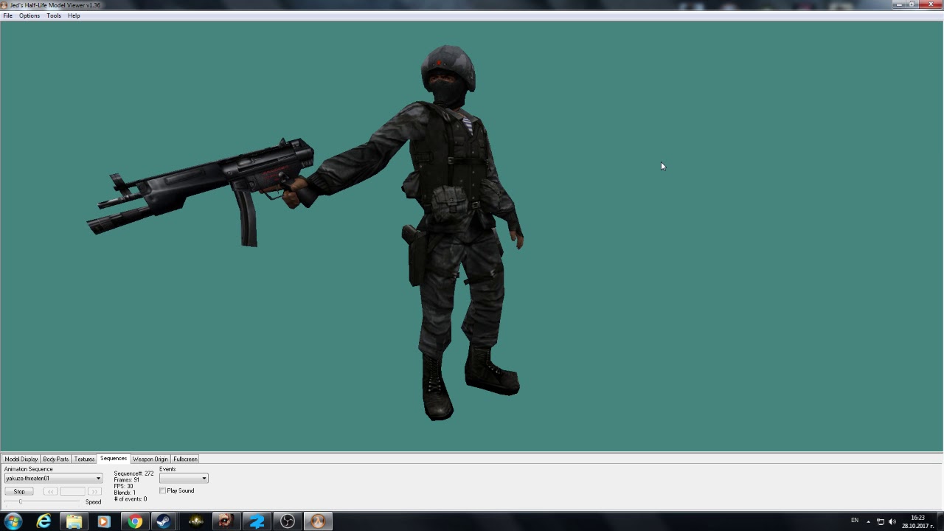Click the EN language indicator
The width and height of the screenshot is (944, 531).
click(x=855, y=521)
